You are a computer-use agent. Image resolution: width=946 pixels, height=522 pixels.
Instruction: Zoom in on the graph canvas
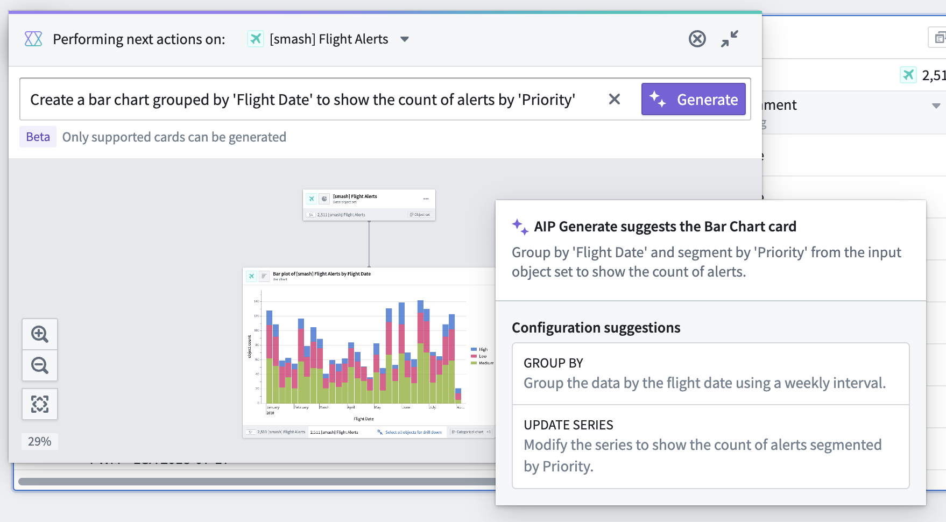click(40, 334)
